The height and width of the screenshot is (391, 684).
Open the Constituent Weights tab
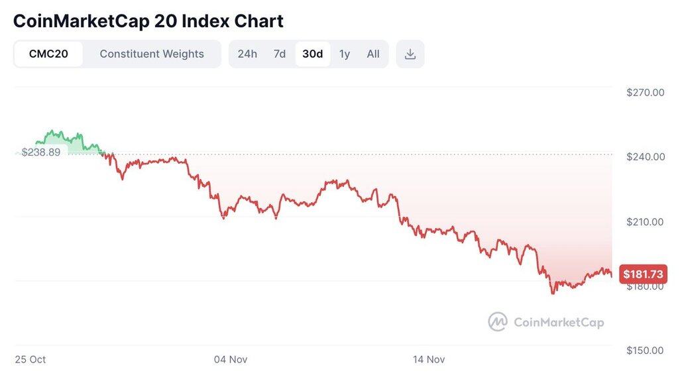click(152, 54)
